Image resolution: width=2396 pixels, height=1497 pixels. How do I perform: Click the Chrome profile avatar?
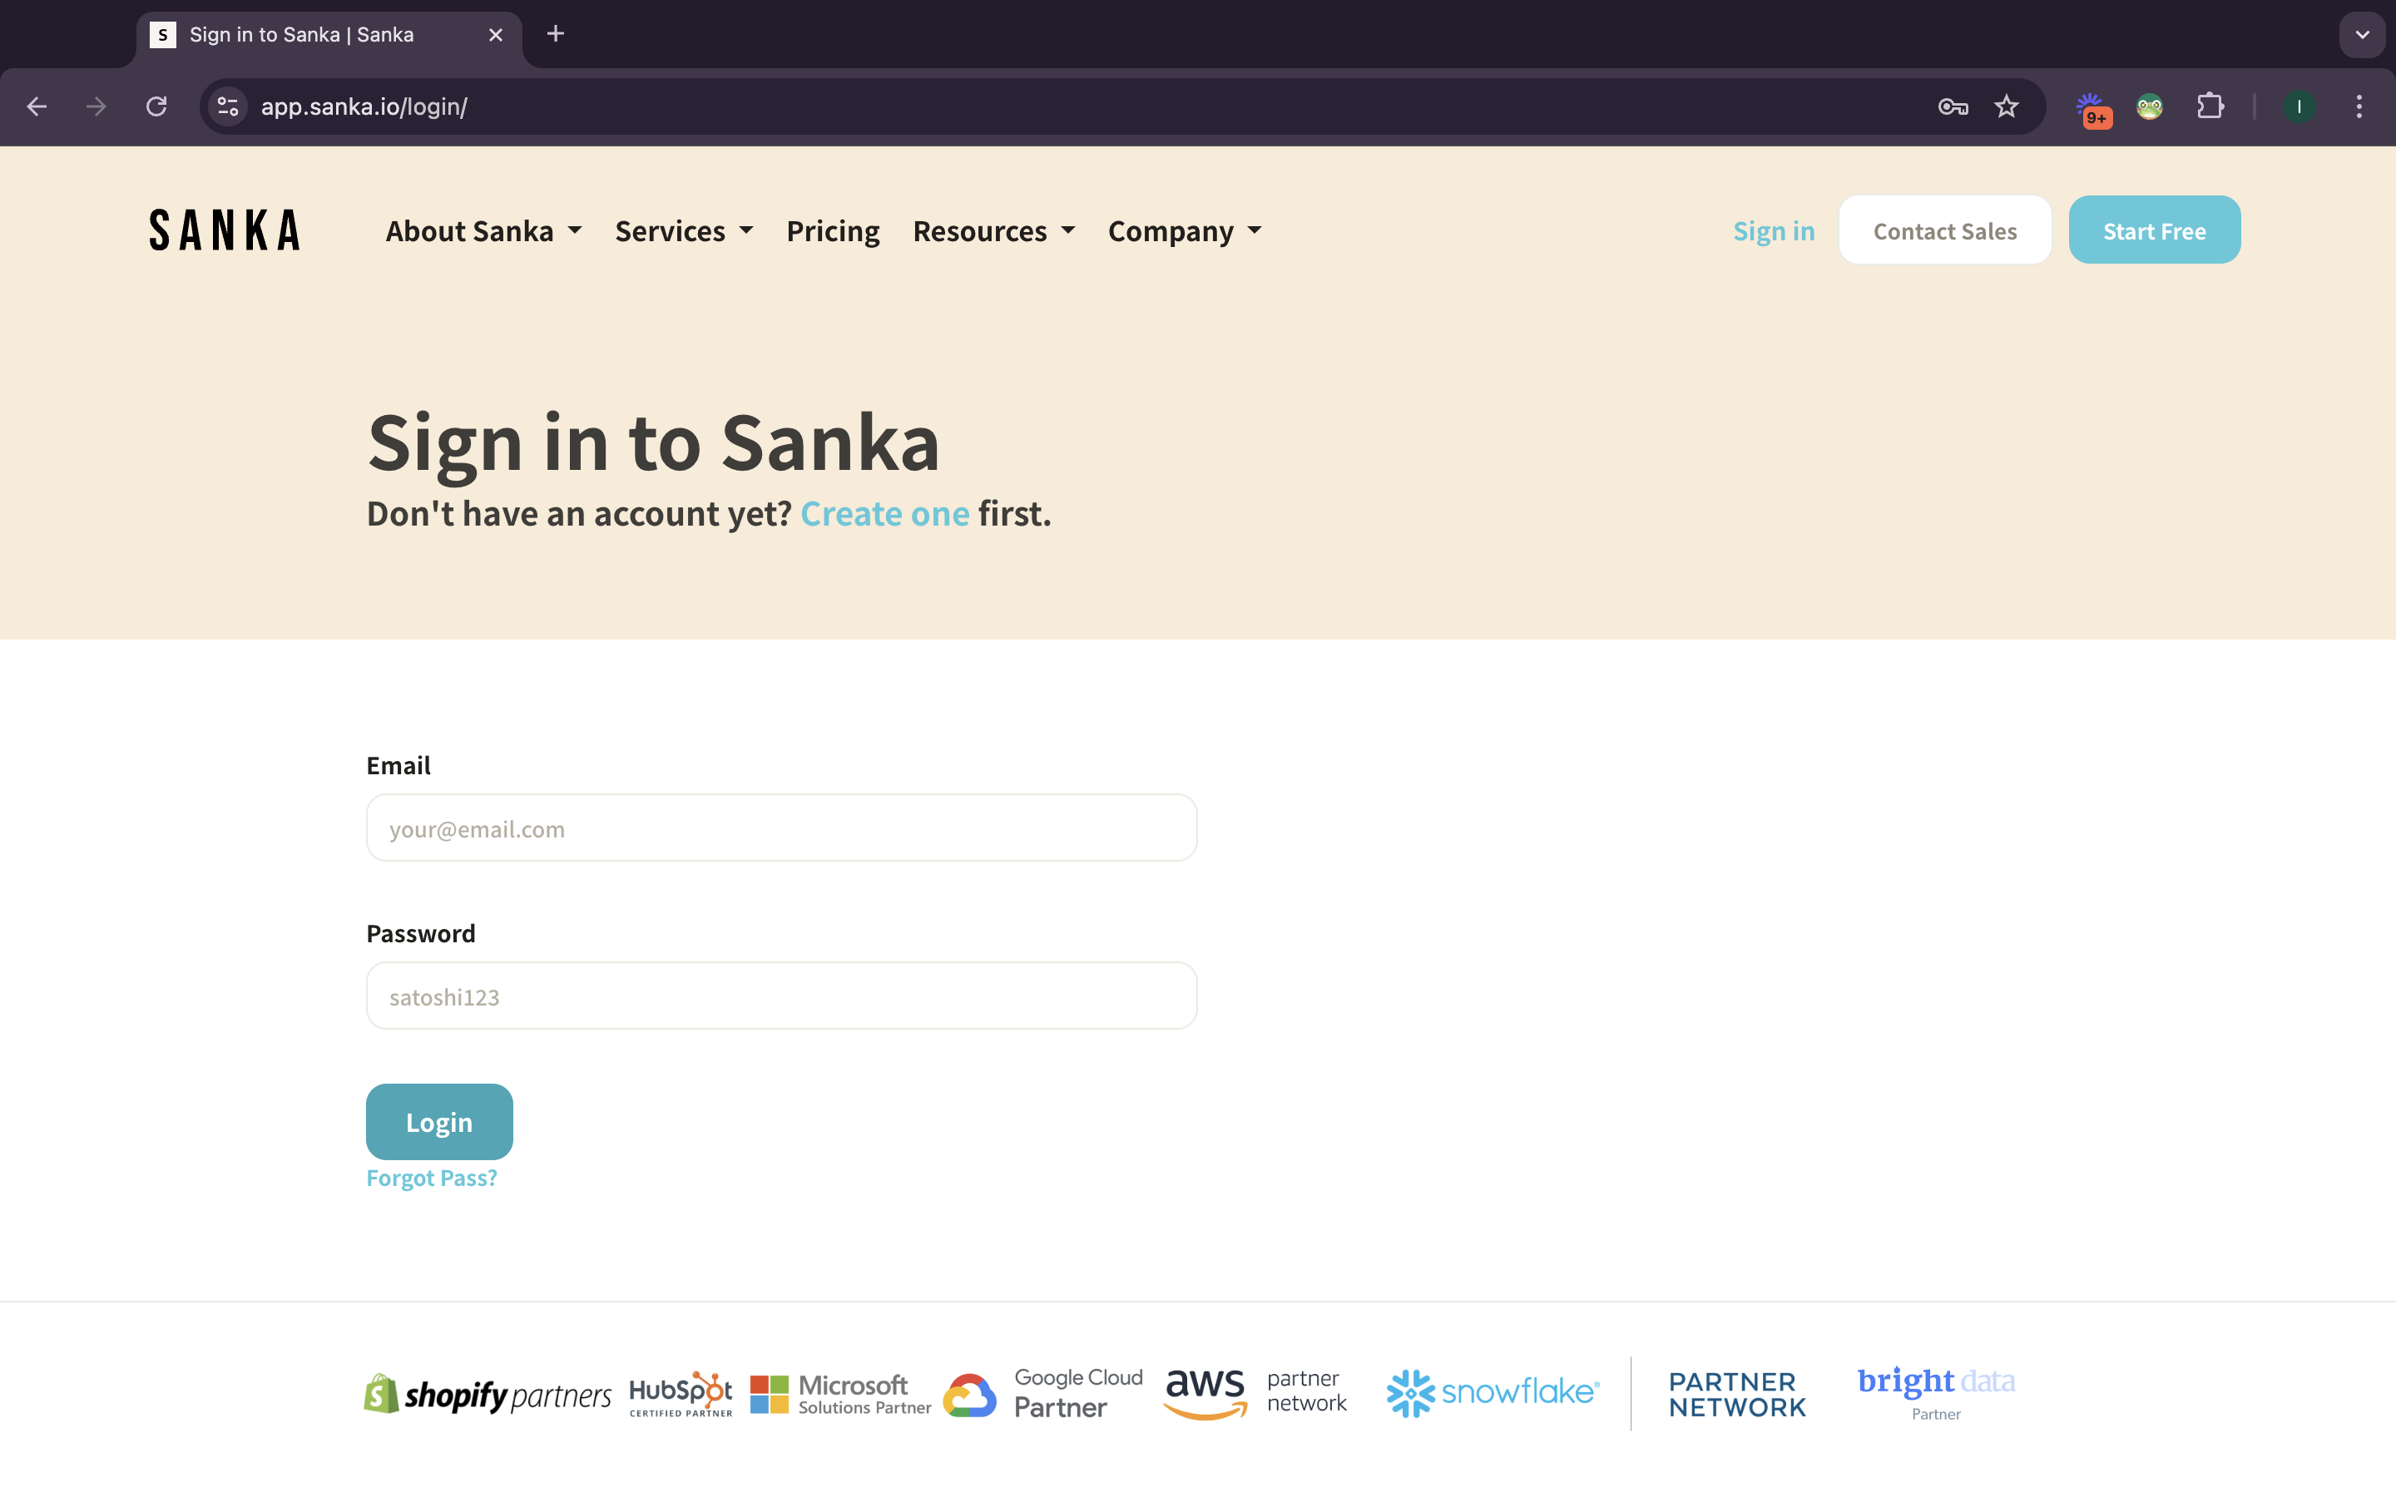coord(2299,106)
